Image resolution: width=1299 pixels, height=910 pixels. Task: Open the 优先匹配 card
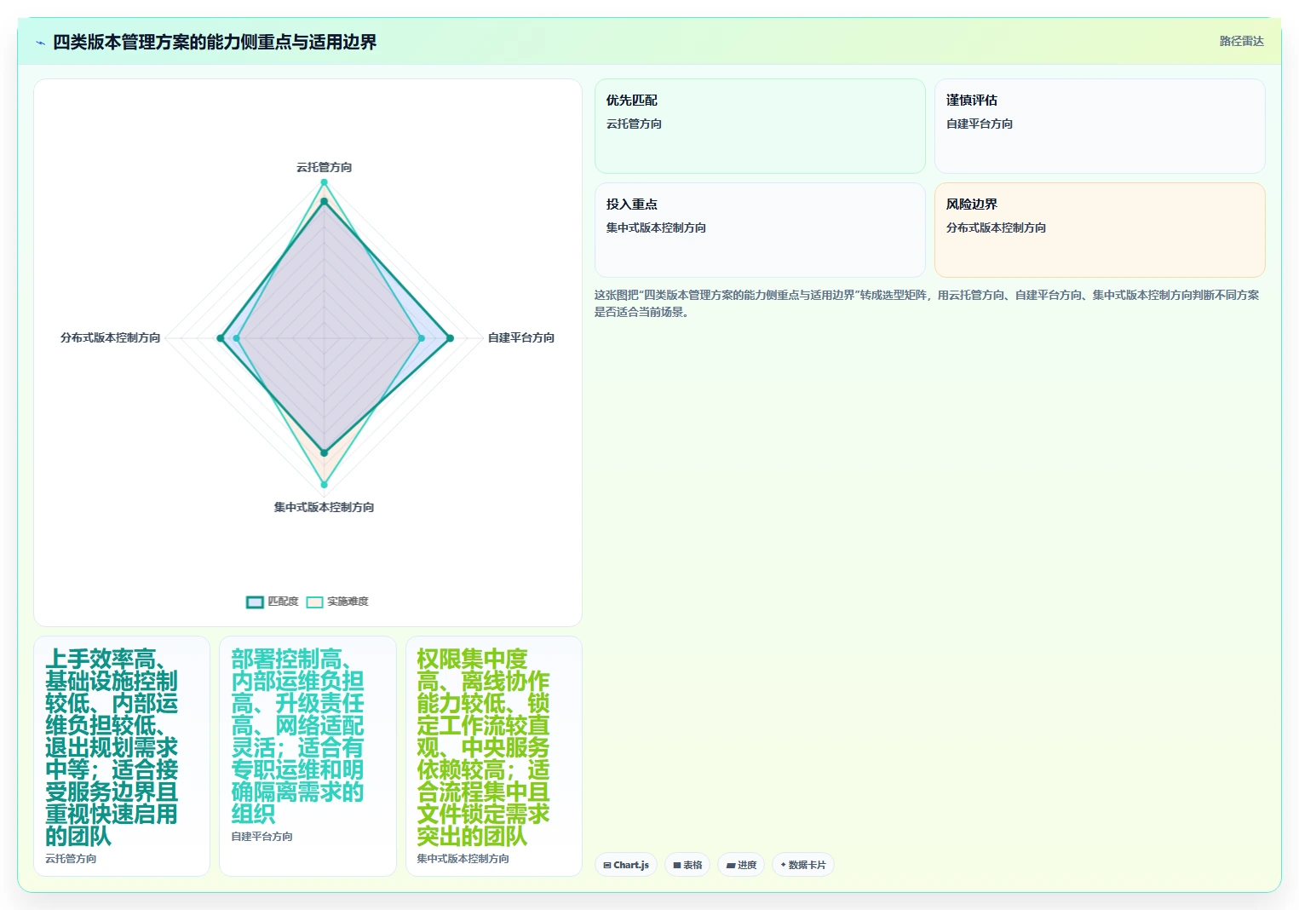pyautogui.click(x=760, y=126)
